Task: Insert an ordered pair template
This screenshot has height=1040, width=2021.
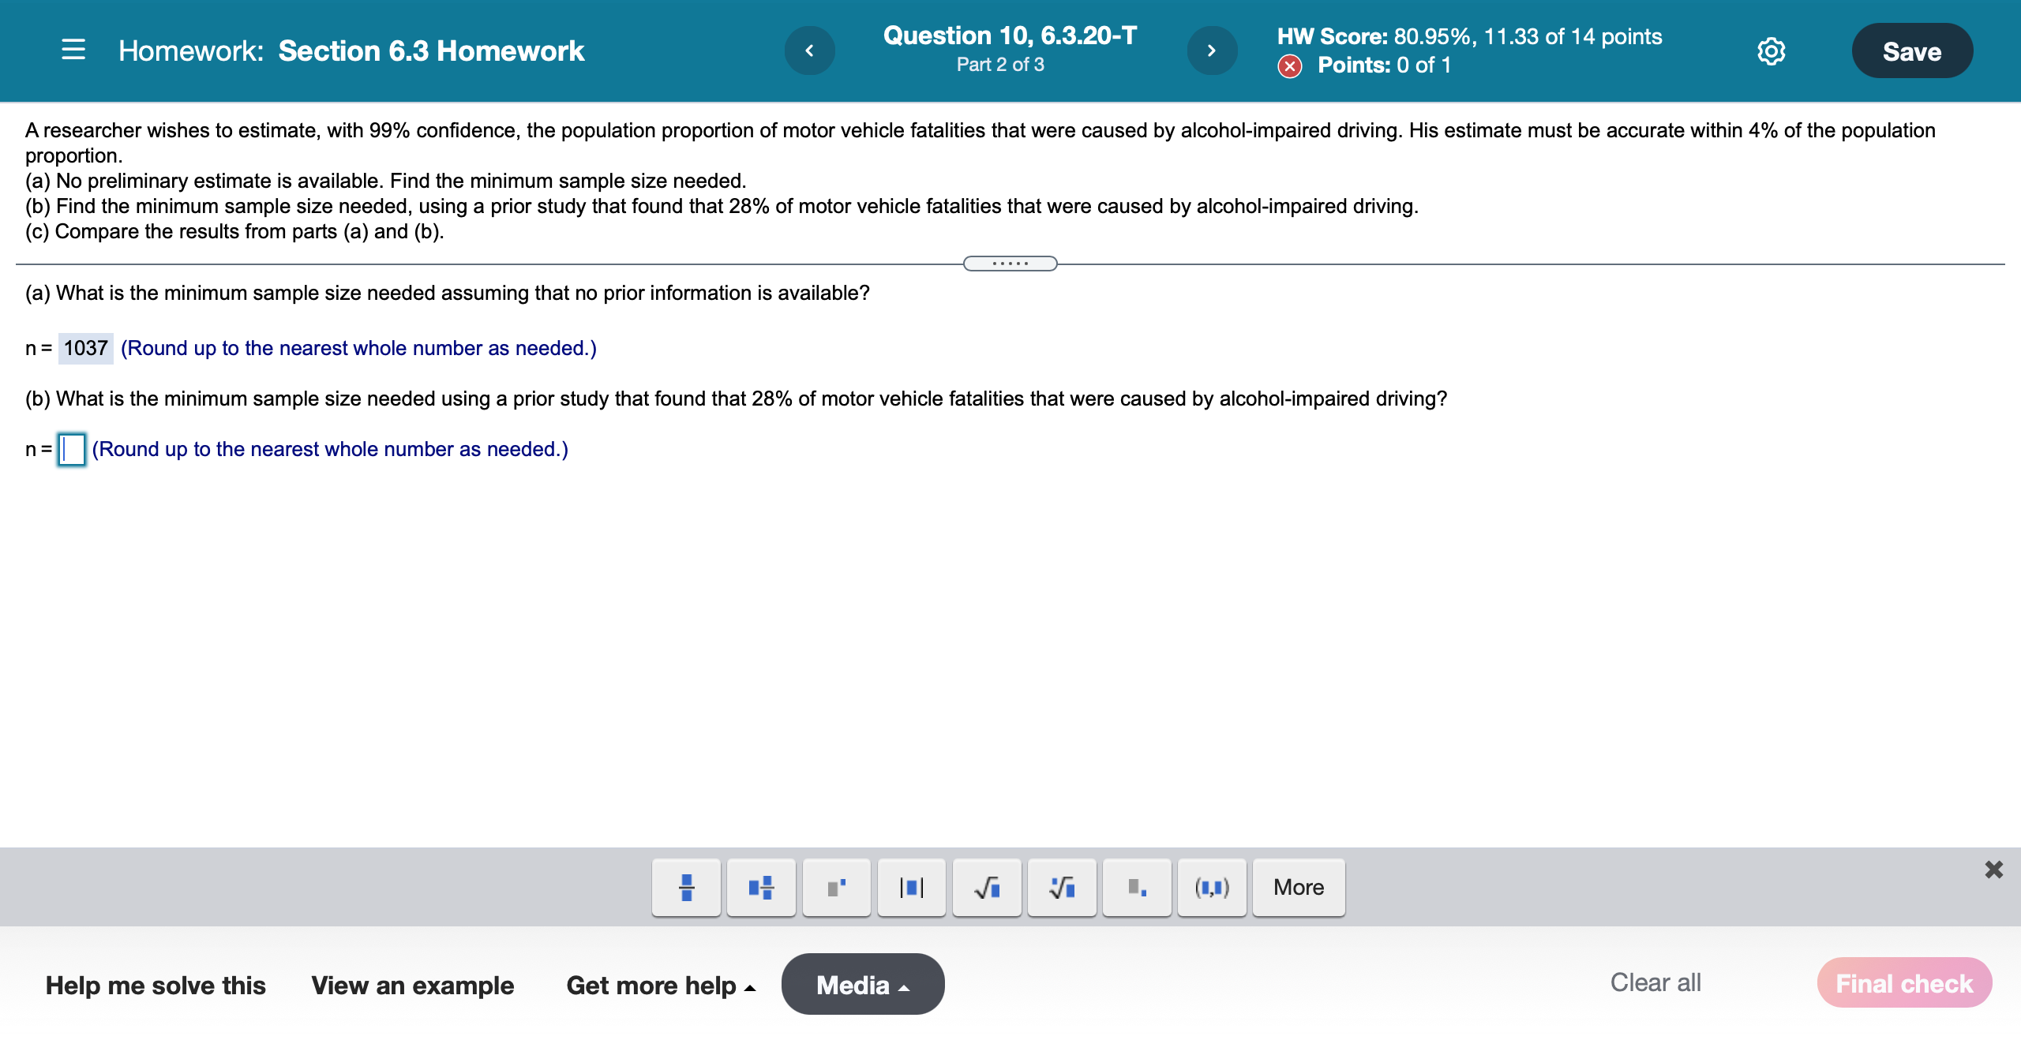Action: tap(1212, 887)
